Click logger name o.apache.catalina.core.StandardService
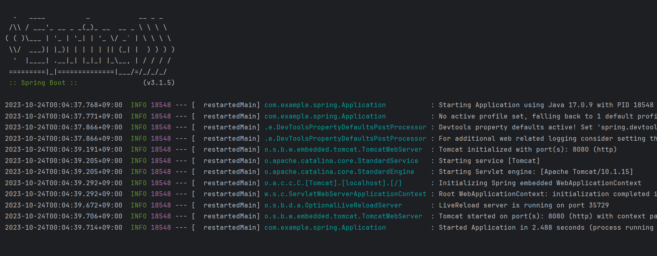The image size is (657, 256). coord(341,161)
